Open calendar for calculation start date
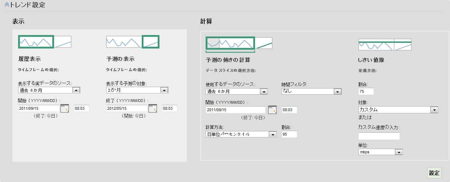The height and width of the screenshot is (182, 450). click(272, 110)
